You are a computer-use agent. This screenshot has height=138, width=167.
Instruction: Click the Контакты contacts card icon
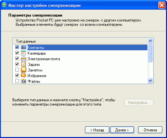[x=24, y=47]
